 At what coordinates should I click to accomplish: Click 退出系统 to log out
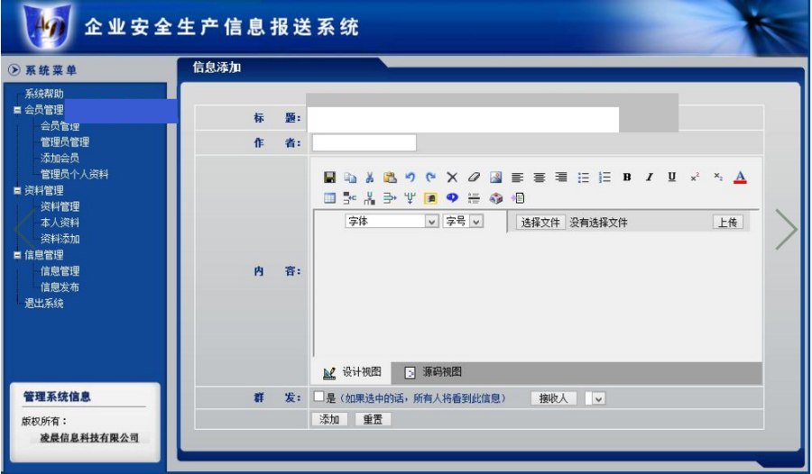[x=44, y=304]
